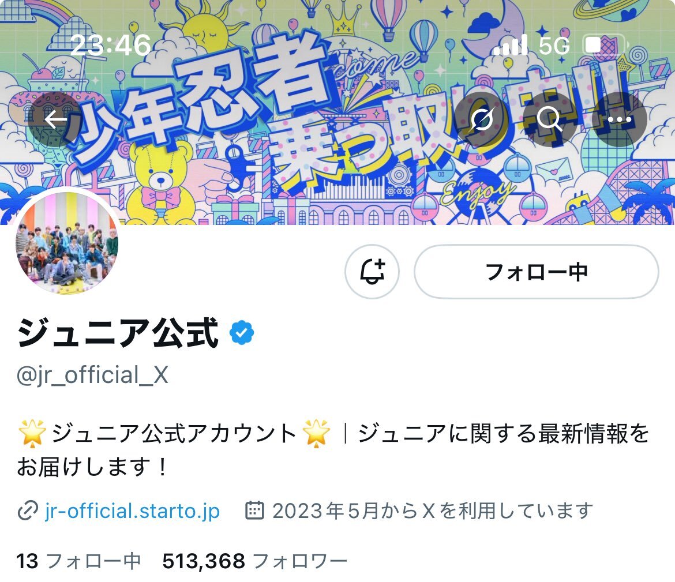Tap the link chain icon
The width and height of the screenshot is (675, 582).
(28, 511)
